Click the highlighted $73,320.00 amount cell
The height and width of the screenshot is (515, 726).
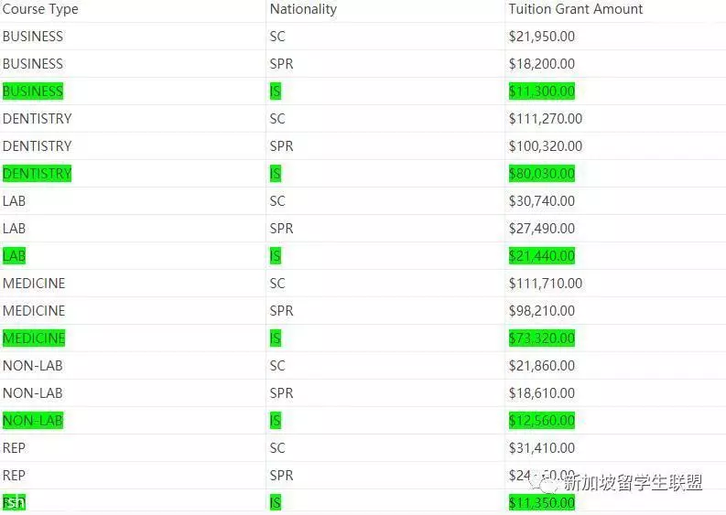[542, 338]
